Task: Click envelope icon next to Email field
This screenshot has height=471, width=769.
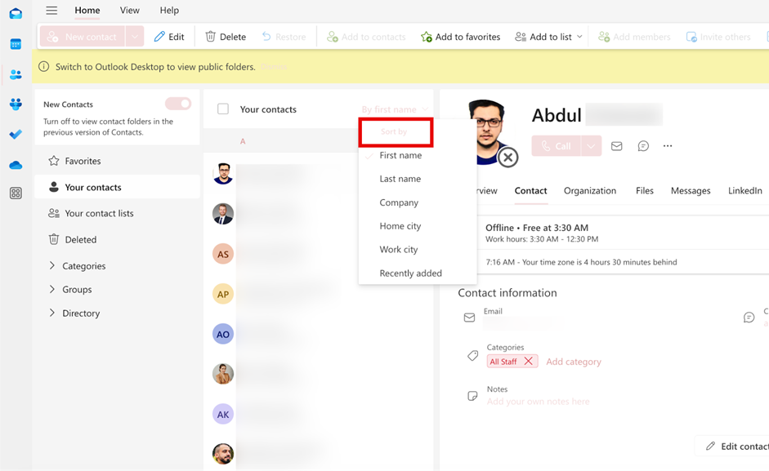Action: point(469,318)
